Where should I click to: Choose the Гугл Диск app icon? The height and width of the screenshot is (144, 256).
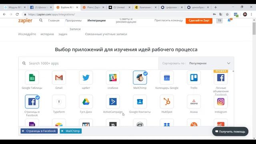[x=86, y=102]
